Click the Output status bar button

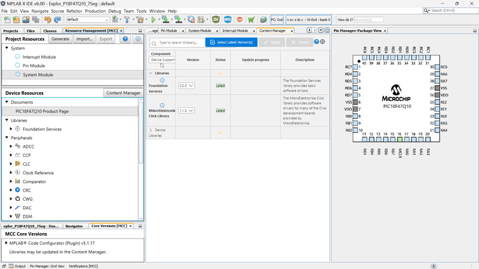(x=17, y=266)
